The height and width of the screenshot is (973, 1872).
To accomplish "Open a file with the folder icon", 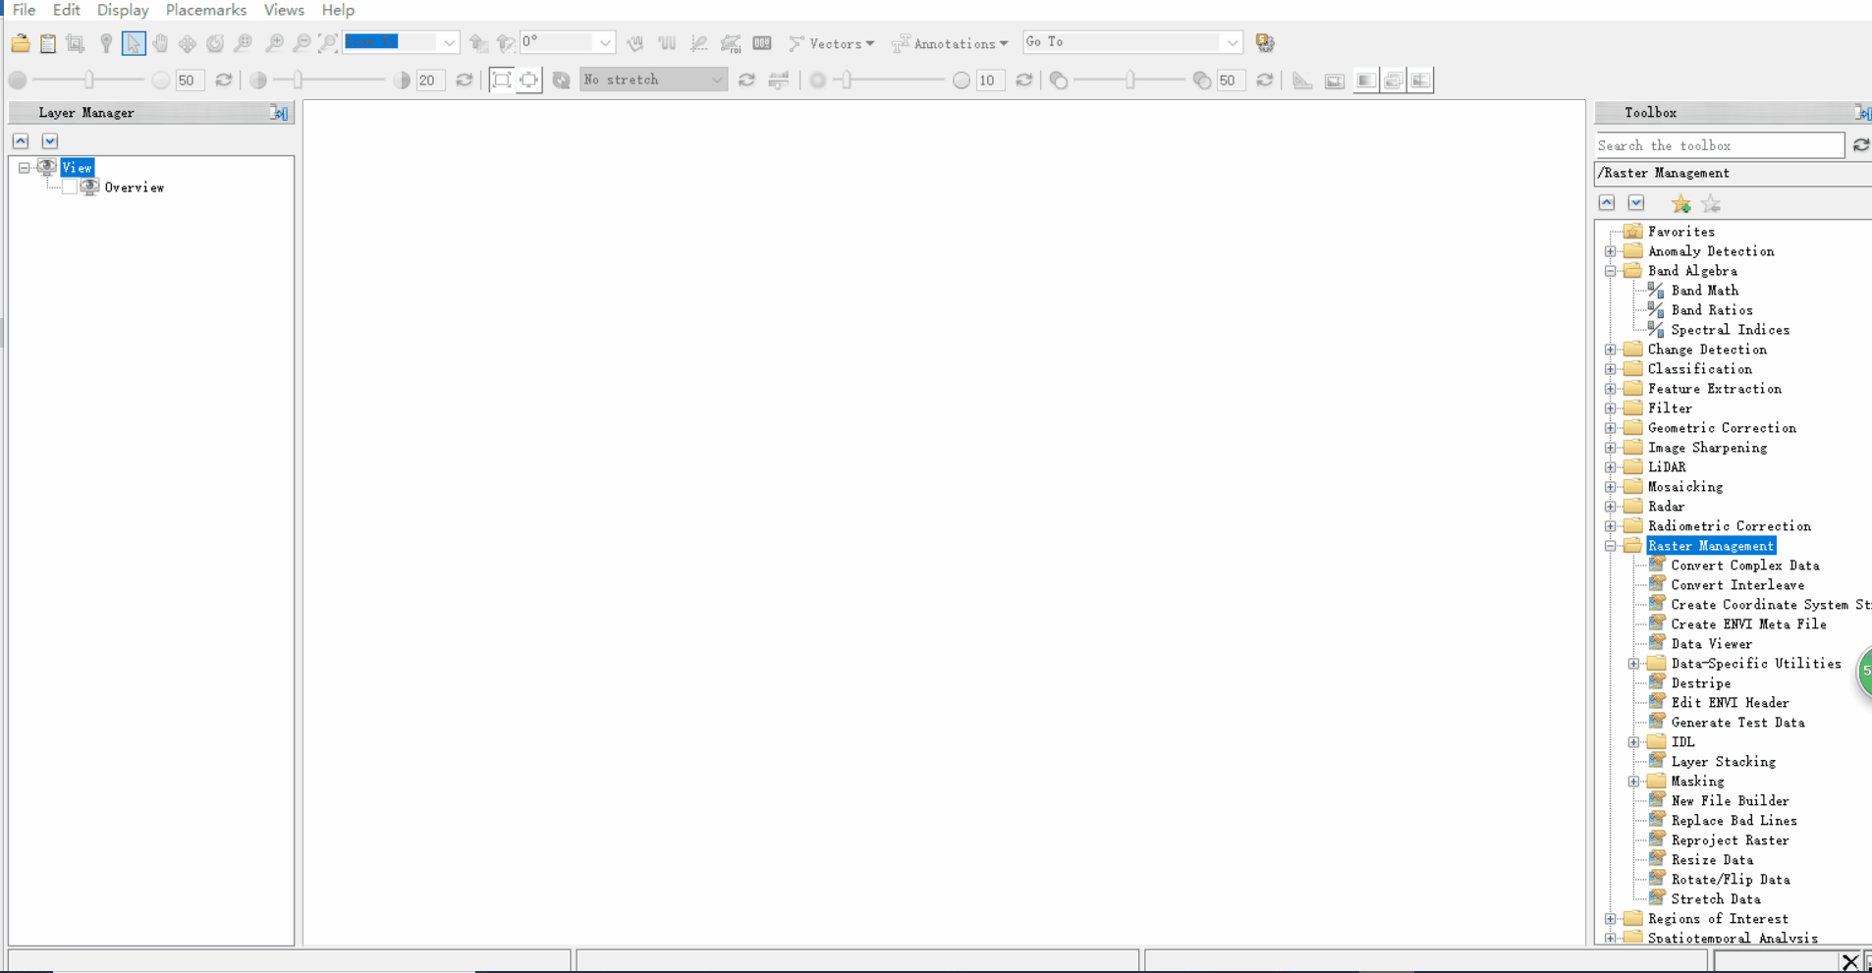I will [x=20, y=43].
